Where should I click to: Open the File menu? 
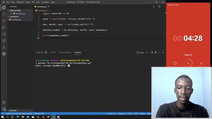coord(8,2)
